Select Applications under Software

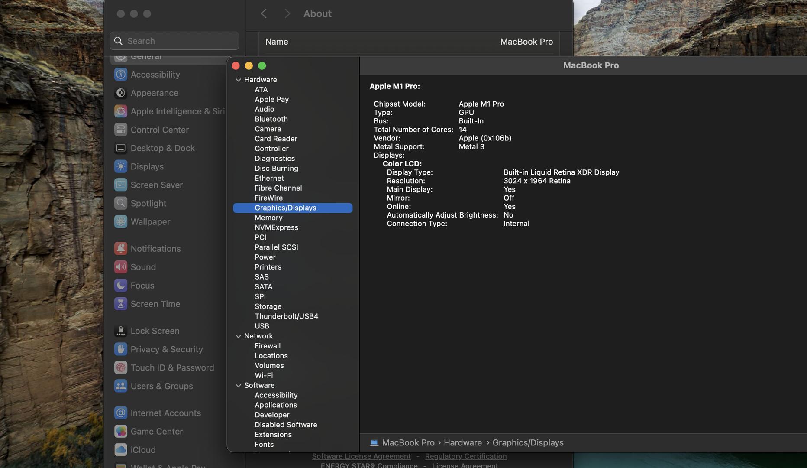[276, 405]
